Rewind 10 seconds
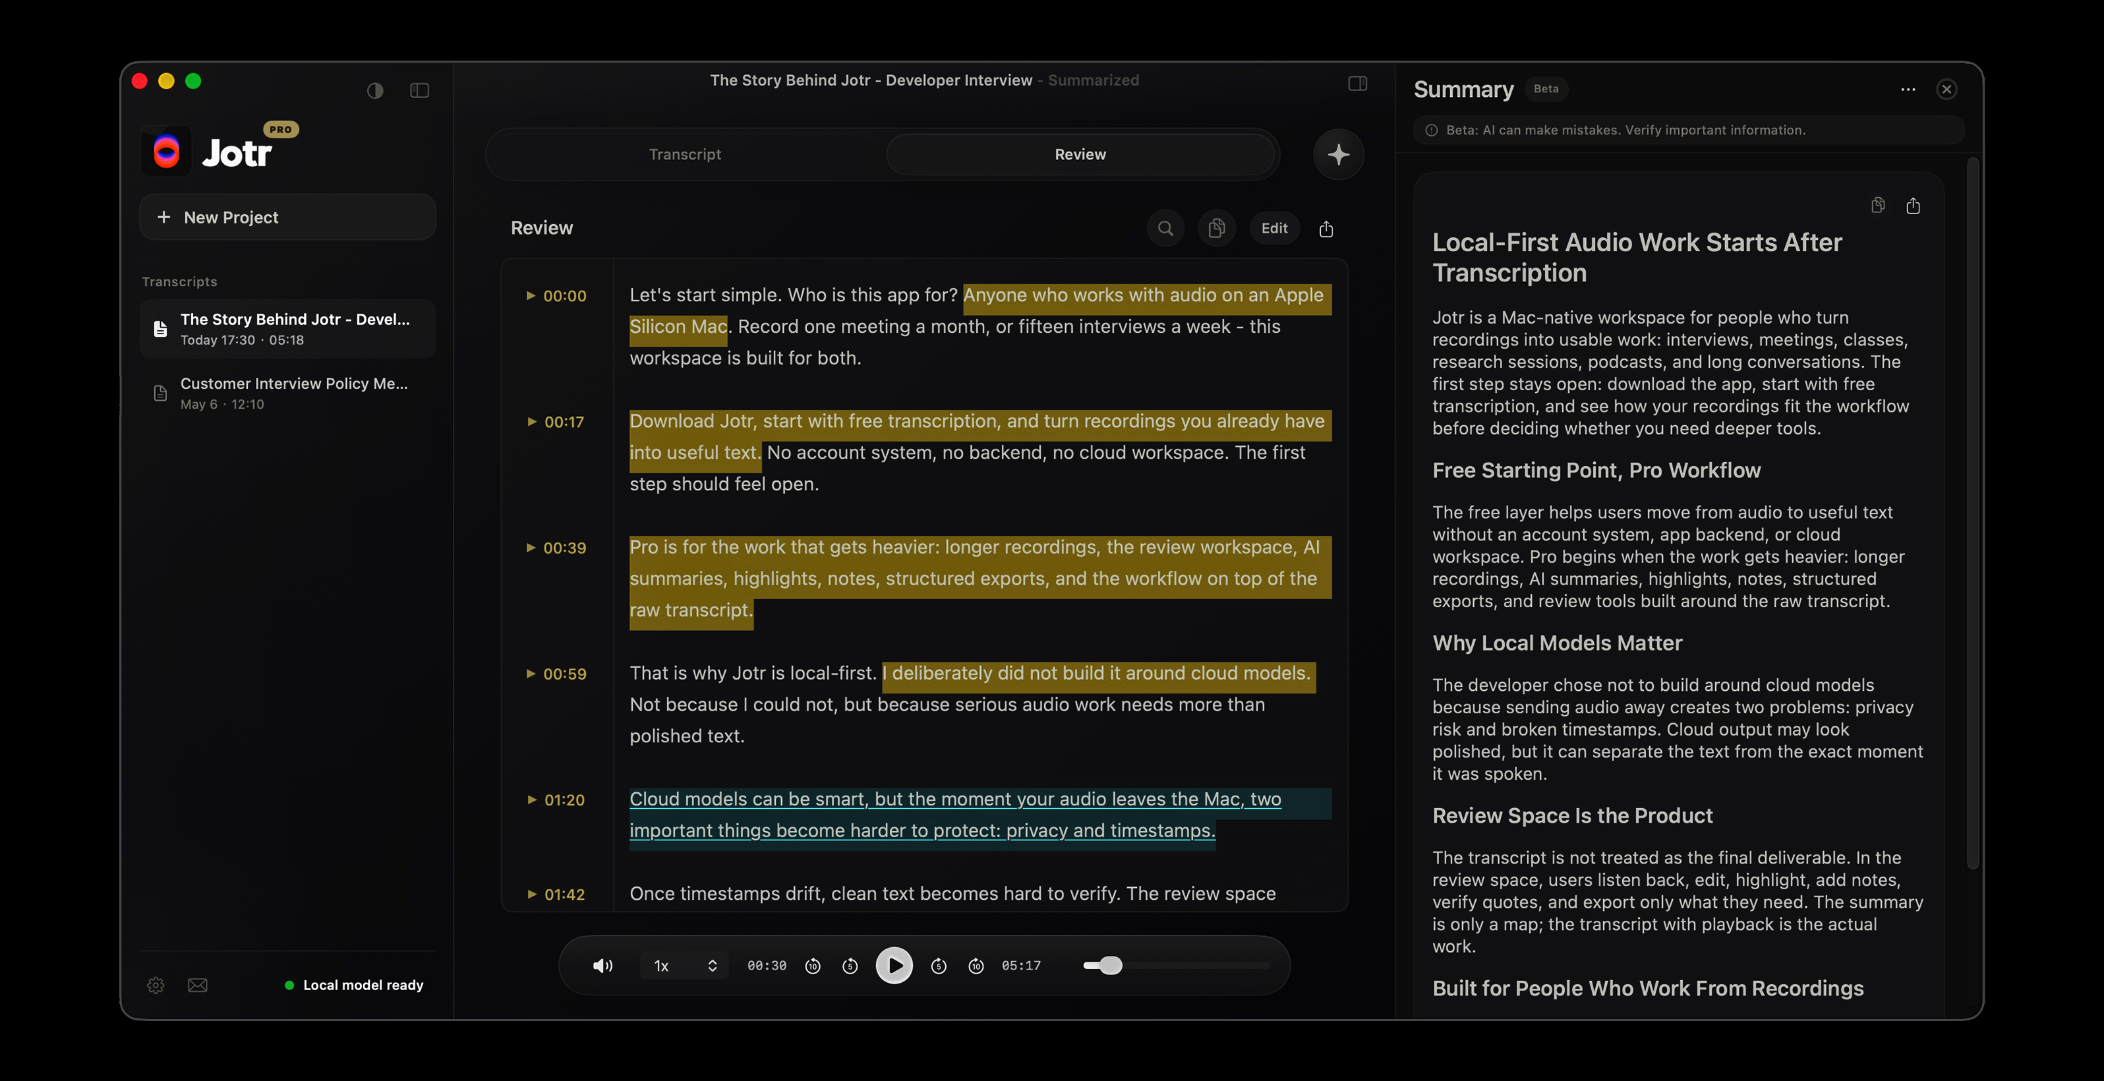 813,966
